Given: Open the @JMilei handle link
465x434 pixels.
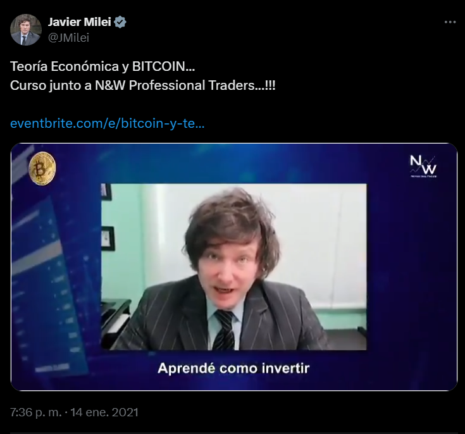Looking at the screenshot, I should (68, 38).
